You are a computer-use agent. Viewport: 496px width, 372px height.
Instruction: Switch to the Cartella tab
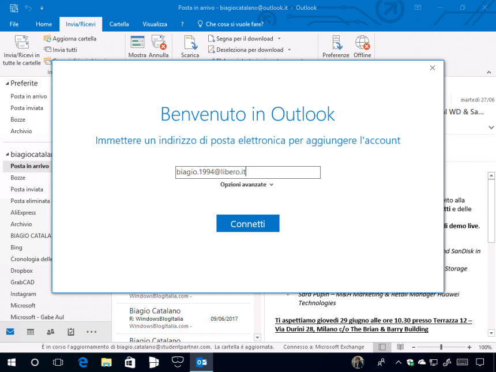coord(119,24)
